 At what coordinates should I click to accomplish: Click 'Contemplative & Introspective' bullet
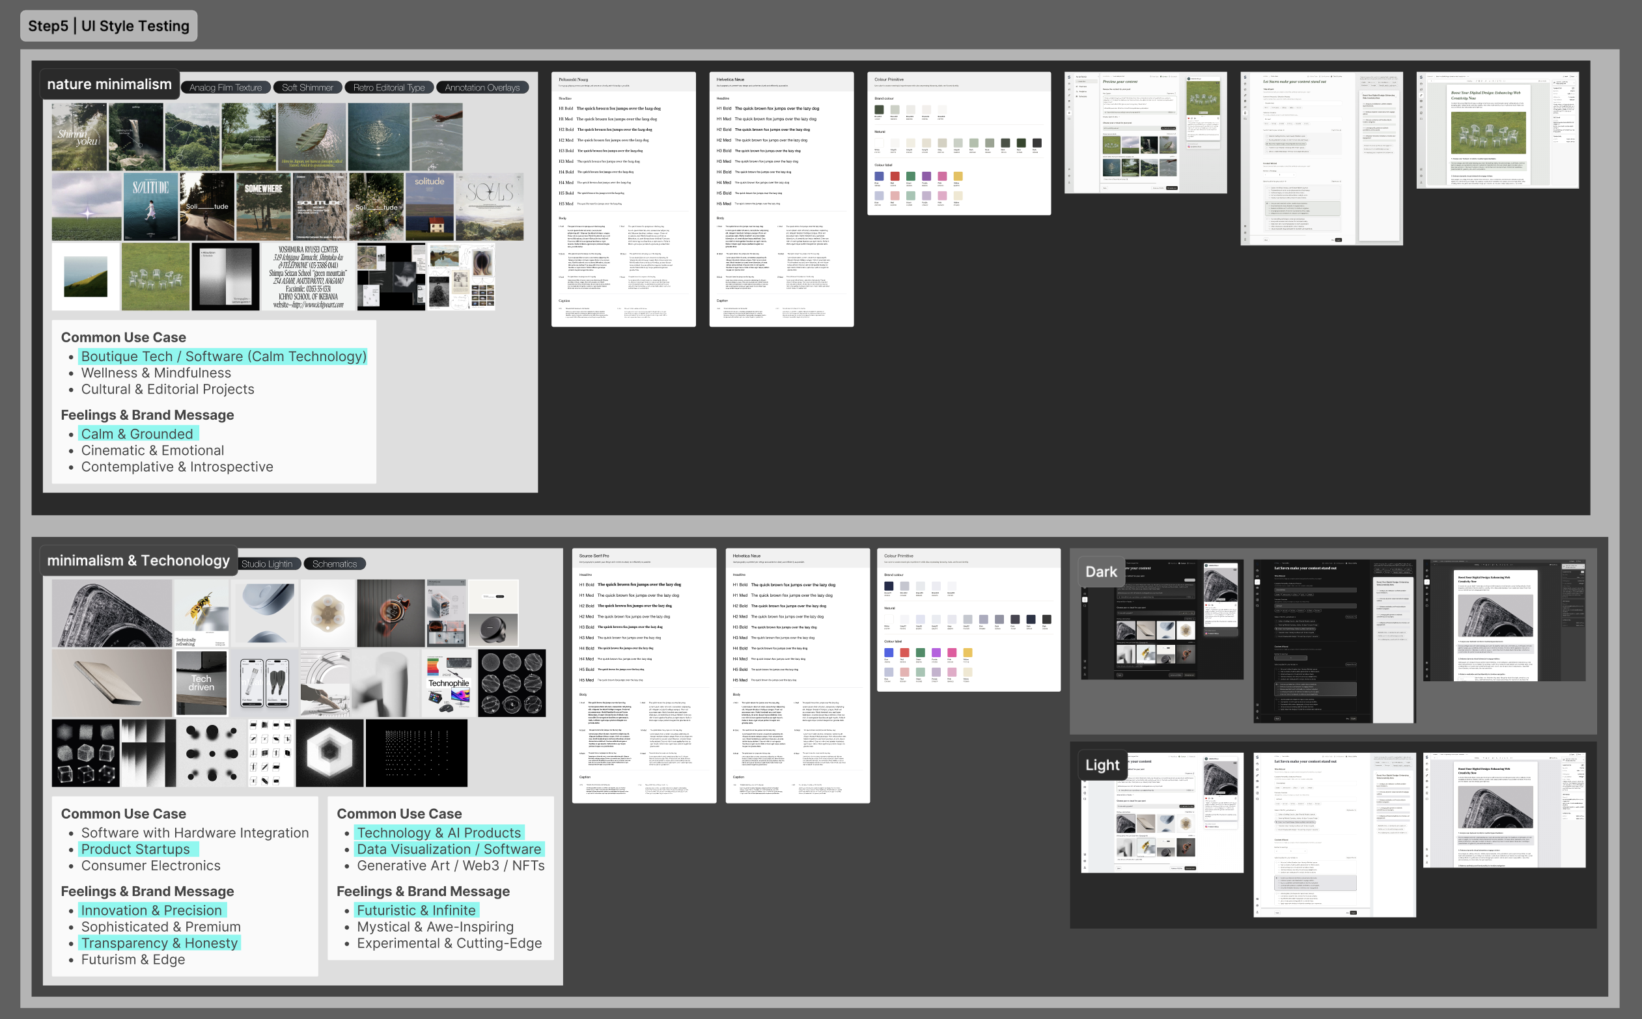pyautogui.click(x=177, y=467)
